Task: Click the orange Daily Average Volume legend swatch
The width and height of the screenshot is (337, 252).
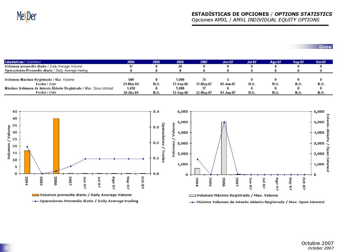Action: (36, 195)
